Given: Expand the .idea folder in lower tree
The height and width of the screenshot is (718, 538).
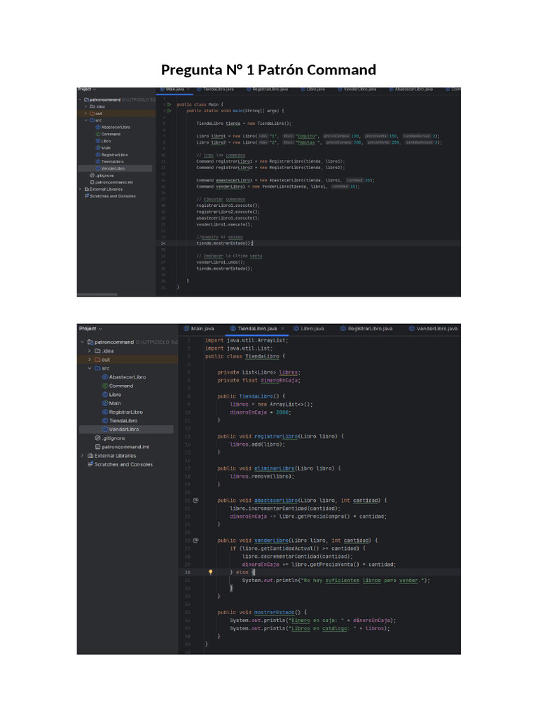Looking at the screenshot, I should 90,351.
